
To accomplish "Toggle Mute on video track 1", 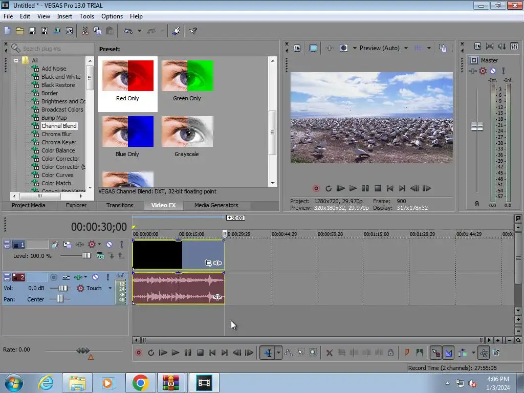I will pos(110,245).
